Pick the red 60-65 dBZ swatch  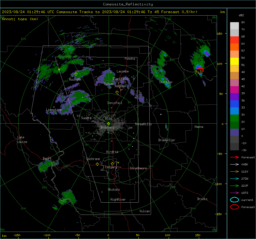tap(234, 40)
